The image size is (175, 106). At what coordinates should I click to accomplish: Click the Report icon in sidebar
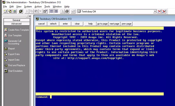(6, 49)
